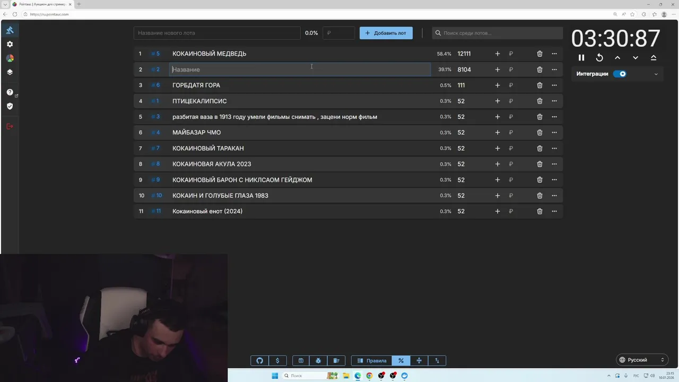679x382 pixels.
Task: Click the bug report icon
Action: (x=318, y=361)
